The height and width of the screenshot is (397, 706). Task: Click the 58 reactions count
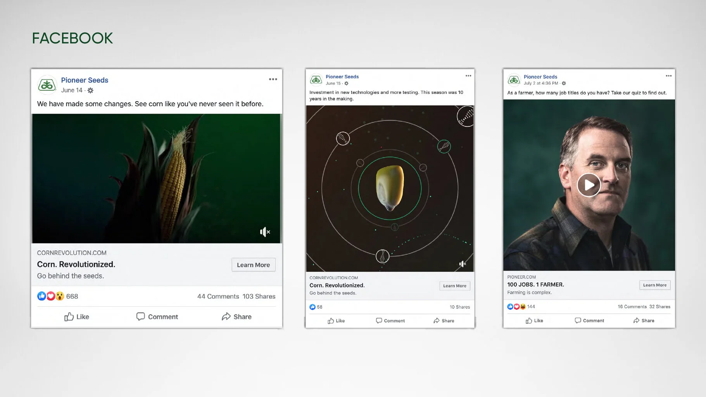click(x=320, y=307)
